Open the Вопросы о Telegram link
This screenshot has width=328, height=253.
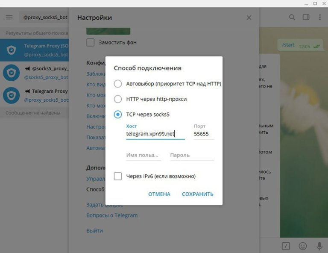[x=112, y=215]
